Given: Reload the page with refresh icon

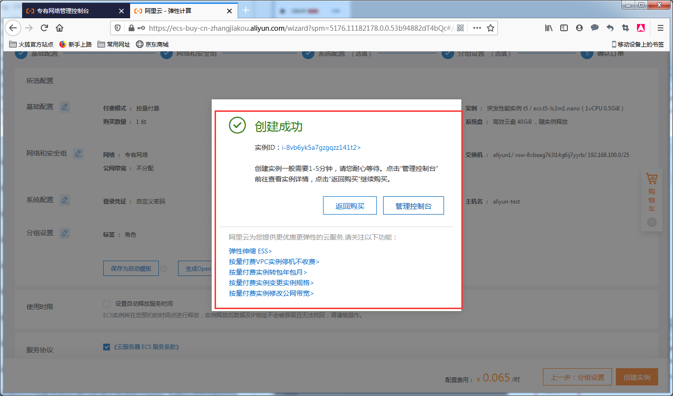Looking at the screenshot, I should [x=44, y=28].
